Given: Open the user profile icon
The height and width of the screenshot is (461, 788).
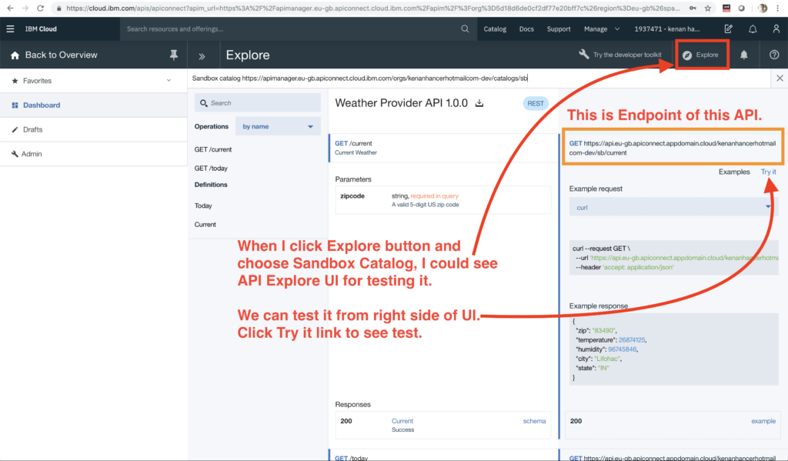Looking at the screenshot, I should click(x=776, y=29).
